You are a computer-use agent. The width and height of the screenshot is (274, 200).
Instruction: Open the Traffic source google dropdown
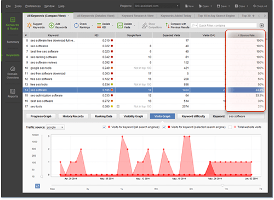[55, 127]
